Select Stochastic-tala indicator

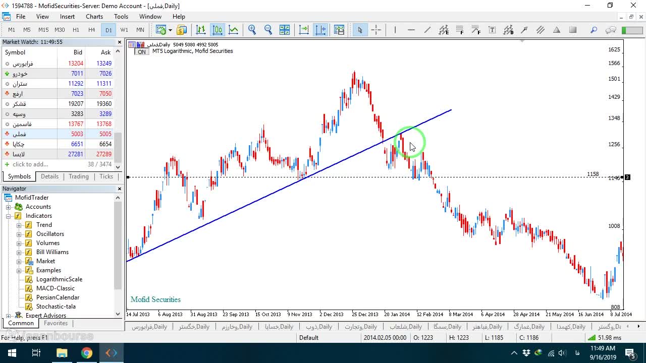[56, 307]
